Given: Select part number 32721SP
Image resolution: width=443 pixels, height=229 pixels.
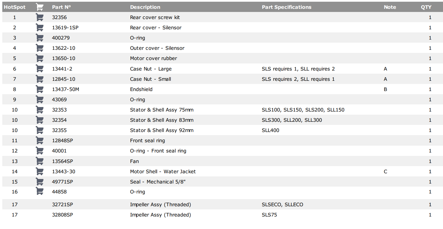Looking at the screenshot, I should (x=62, y=205).
